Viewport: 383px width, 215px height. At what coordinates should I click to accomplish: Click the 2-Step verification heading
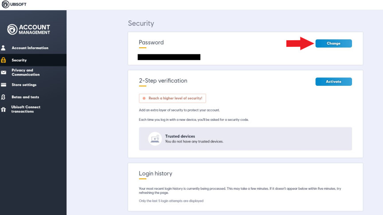tap(163, 81)
